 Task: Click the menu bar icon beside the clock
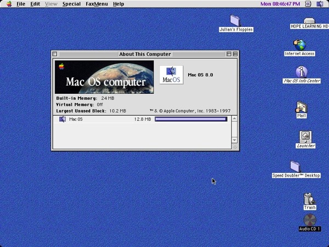click(x=308, y=4)
